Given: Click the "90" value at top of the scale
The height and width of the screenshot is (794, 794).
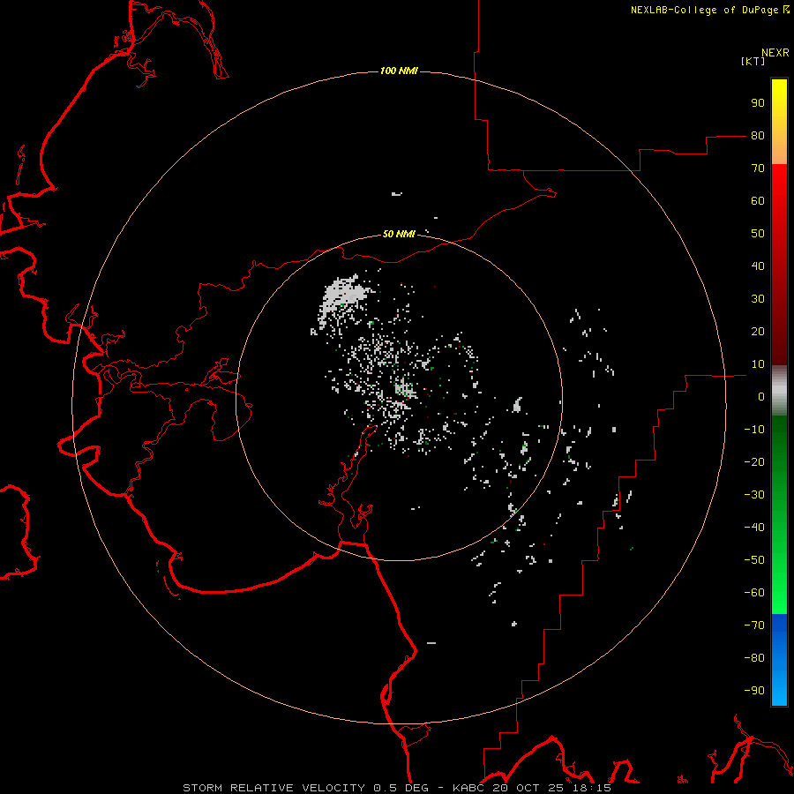Looking at the screenshot, I should (x=758, y=103).
